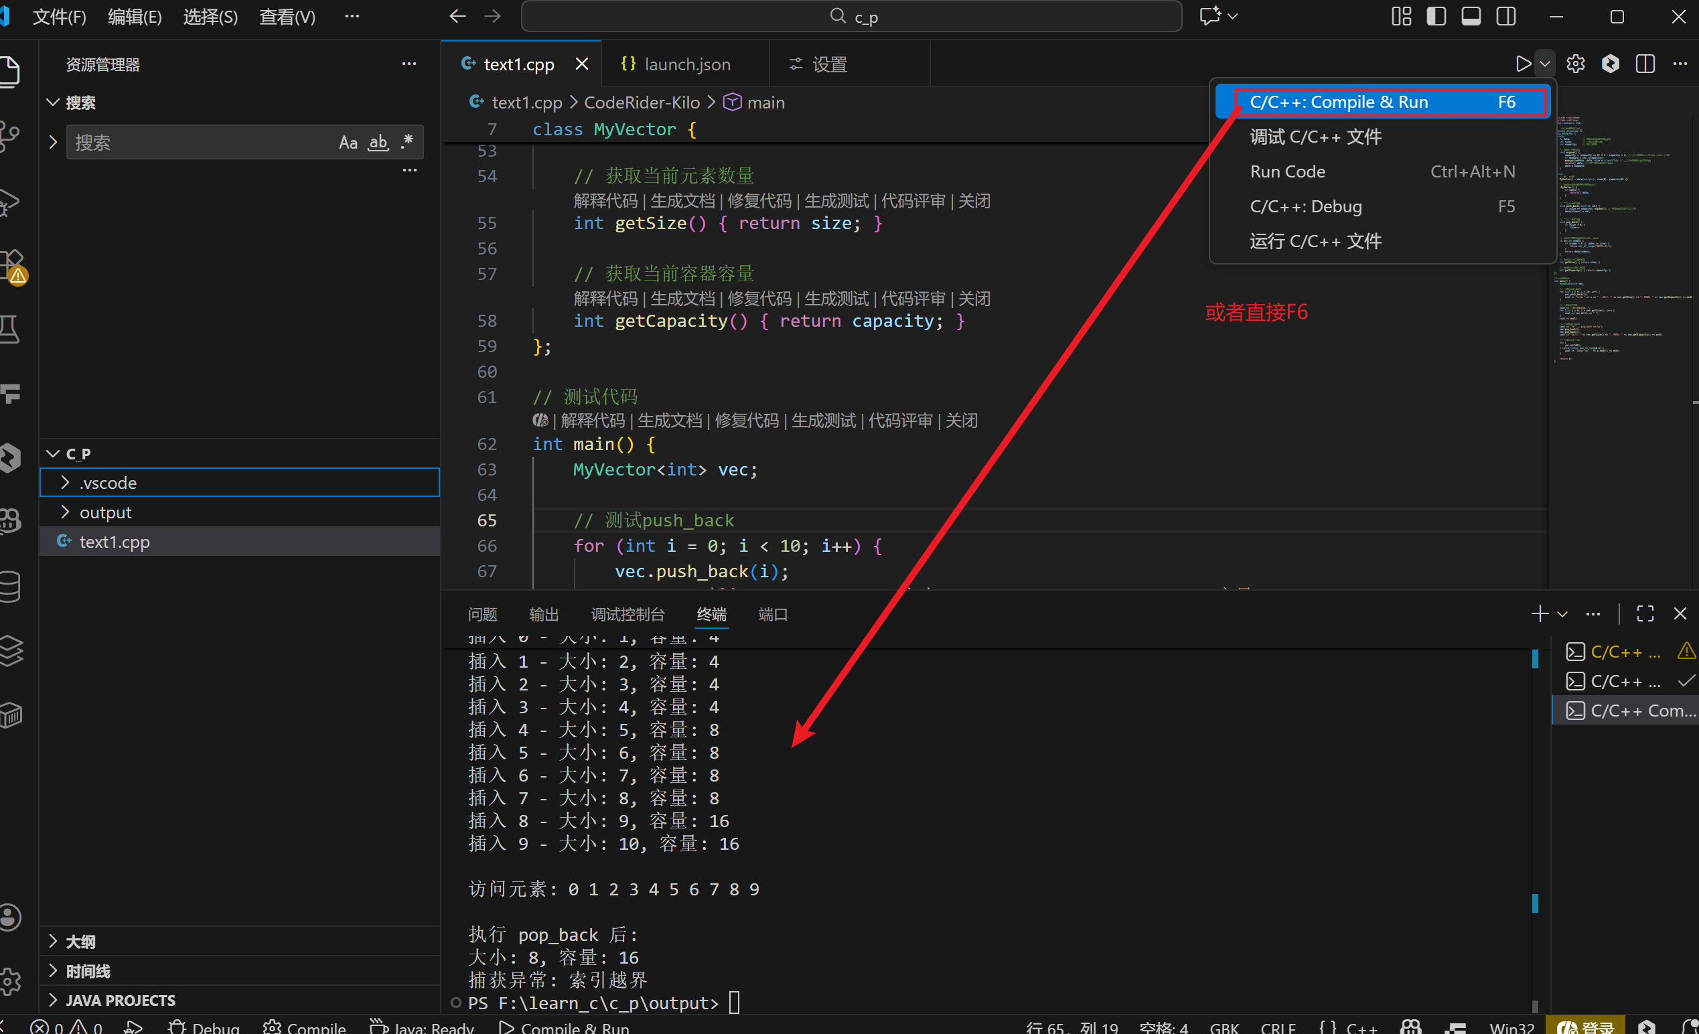Viewport: 1699px width, 1034px height.
Task: Click the split editor icon
Action: coord(1645,64)
